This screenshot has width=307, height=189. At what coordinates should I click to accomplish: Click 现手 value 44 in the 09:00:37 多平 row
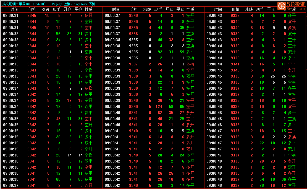(160, 28)
